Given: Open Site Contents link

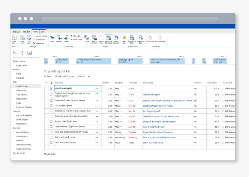Looking at the screenshot, I should [x=19, y=153].
